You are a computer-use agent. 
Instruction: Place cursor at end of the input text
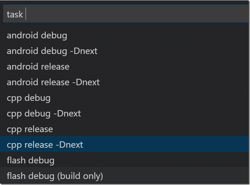click(x=26, y=14)
